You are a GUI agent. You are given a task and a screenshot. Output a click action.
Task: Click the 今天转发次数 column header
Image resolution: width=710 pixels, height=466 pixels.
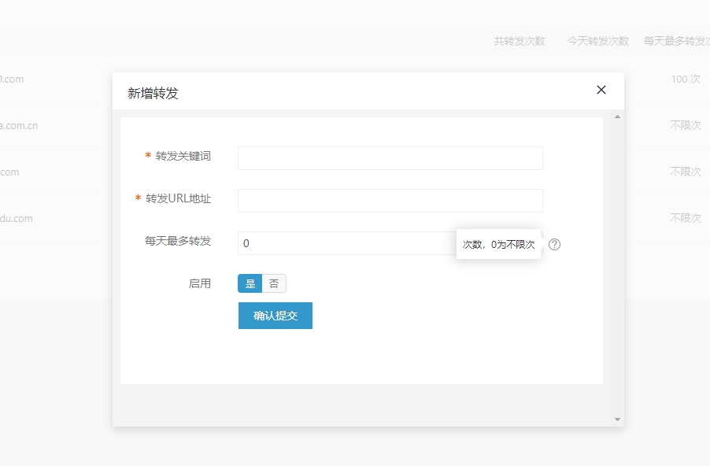598,41
